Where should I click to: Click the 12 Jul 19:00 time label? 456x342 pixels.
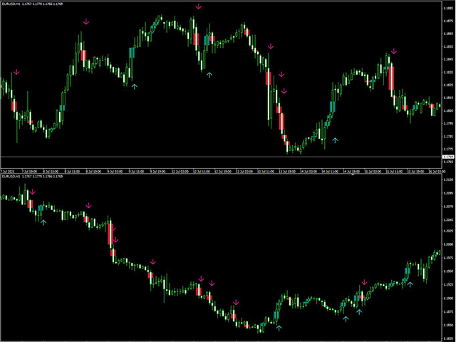(x=222, y=172)
